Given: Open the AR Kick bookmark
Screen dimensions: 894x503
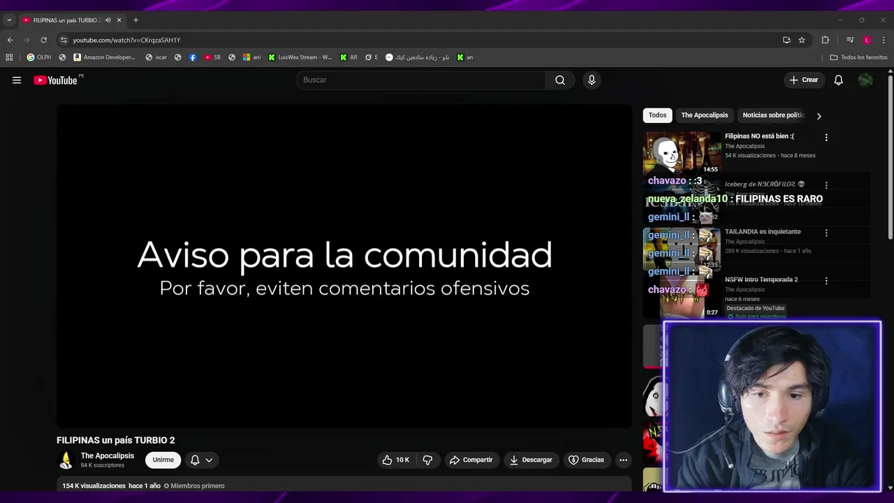Looking at the screenshot, I should pos(349,57).
